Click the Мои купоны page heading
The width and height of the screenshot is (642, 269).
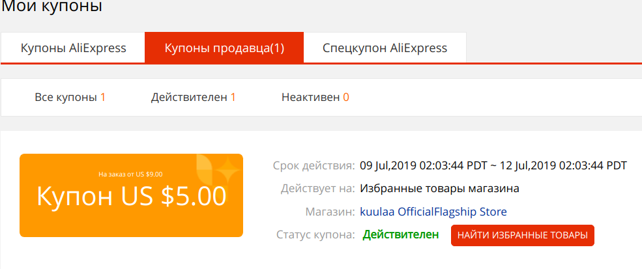click(x=51, y=6)
